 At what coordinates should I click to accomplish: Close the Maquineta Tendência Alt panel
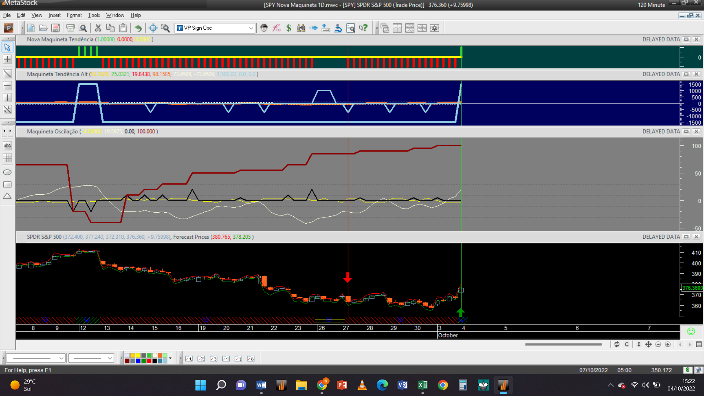[x=696, y=74]
